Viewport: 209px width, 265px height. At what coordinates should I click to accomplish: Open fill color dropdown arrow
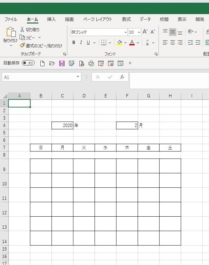[125, 43]
